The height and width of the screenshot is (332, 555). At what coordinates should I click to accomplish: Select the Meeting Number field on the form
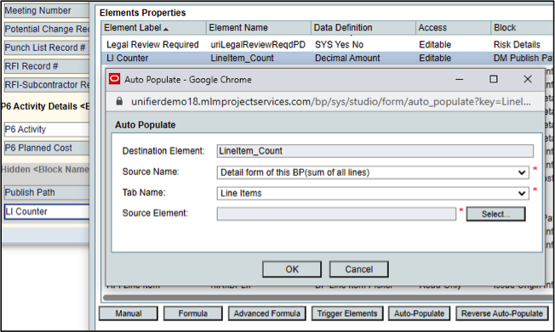[46, 10]
